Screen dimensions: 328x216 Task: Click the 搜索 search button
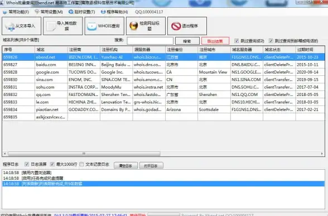pyautogui.click(x=187, y=41)
